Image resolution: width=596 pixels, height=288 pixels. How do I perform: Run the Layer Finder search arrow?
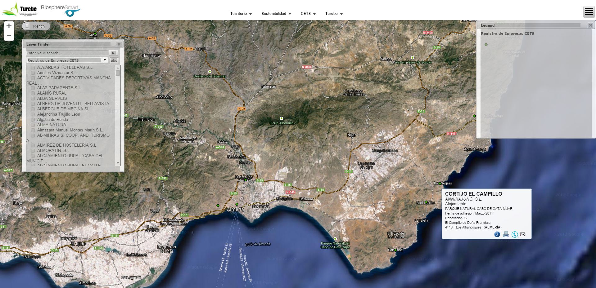(113, 53)
